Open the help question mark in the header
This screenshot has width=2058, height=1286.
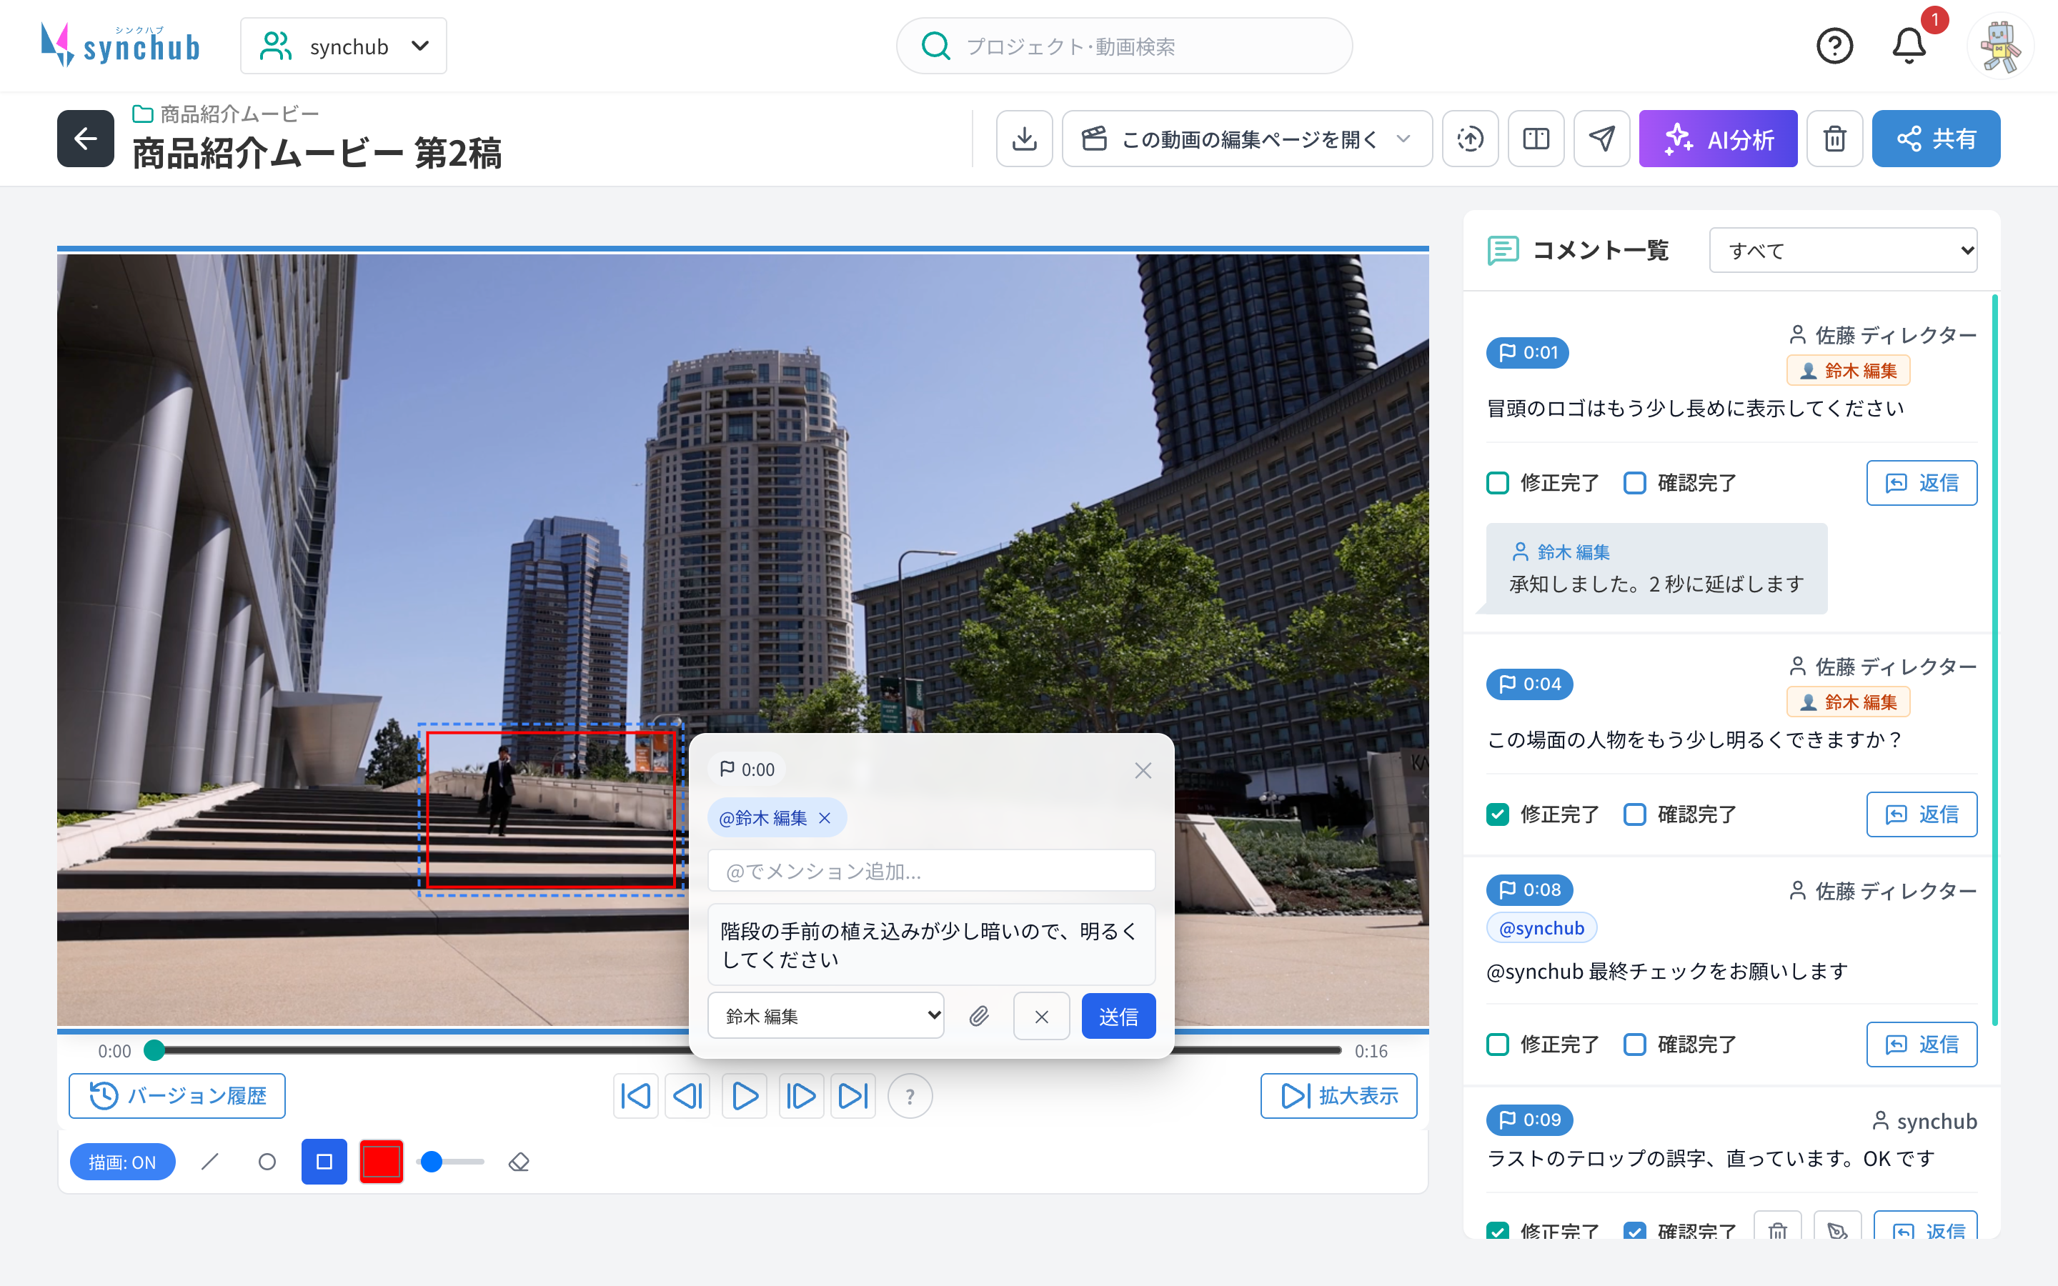1834,46
